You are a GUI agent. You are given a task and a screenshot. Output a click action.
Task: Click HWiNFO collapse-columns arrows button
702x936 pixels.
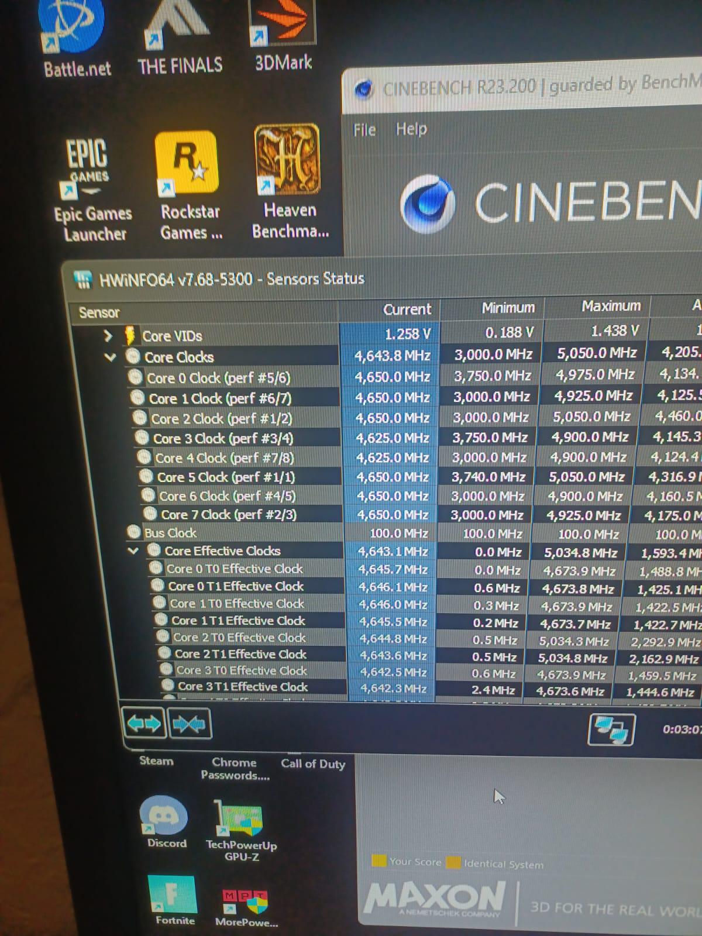pos(190,725)
